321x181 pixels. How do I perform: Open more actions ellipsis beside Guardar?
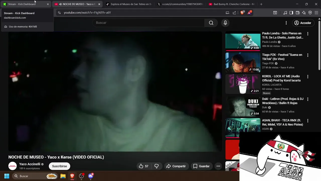point(218,166)
